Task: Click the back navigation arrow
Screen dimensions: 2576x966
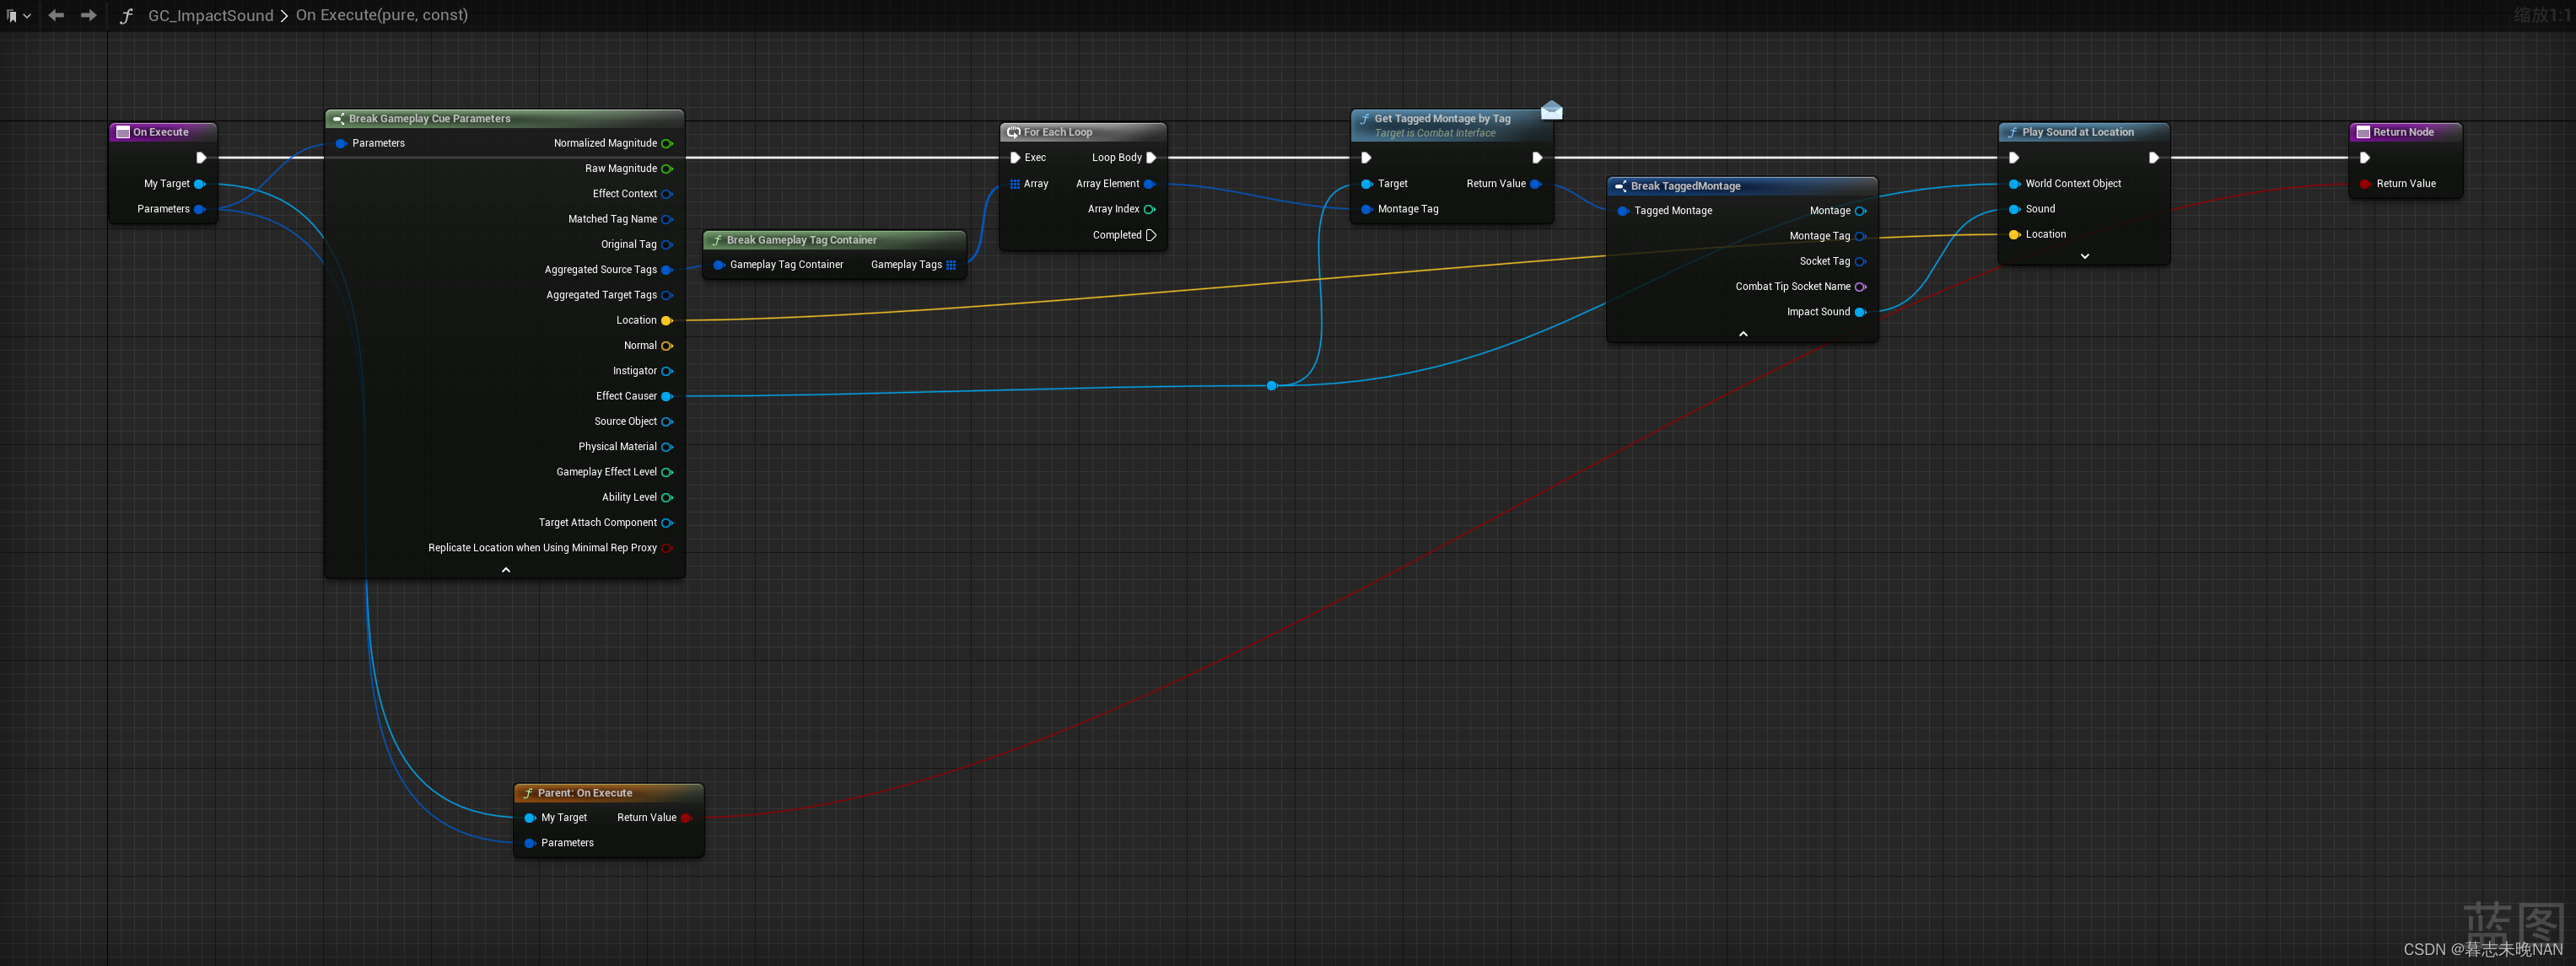Action: [x=56, y=15]
